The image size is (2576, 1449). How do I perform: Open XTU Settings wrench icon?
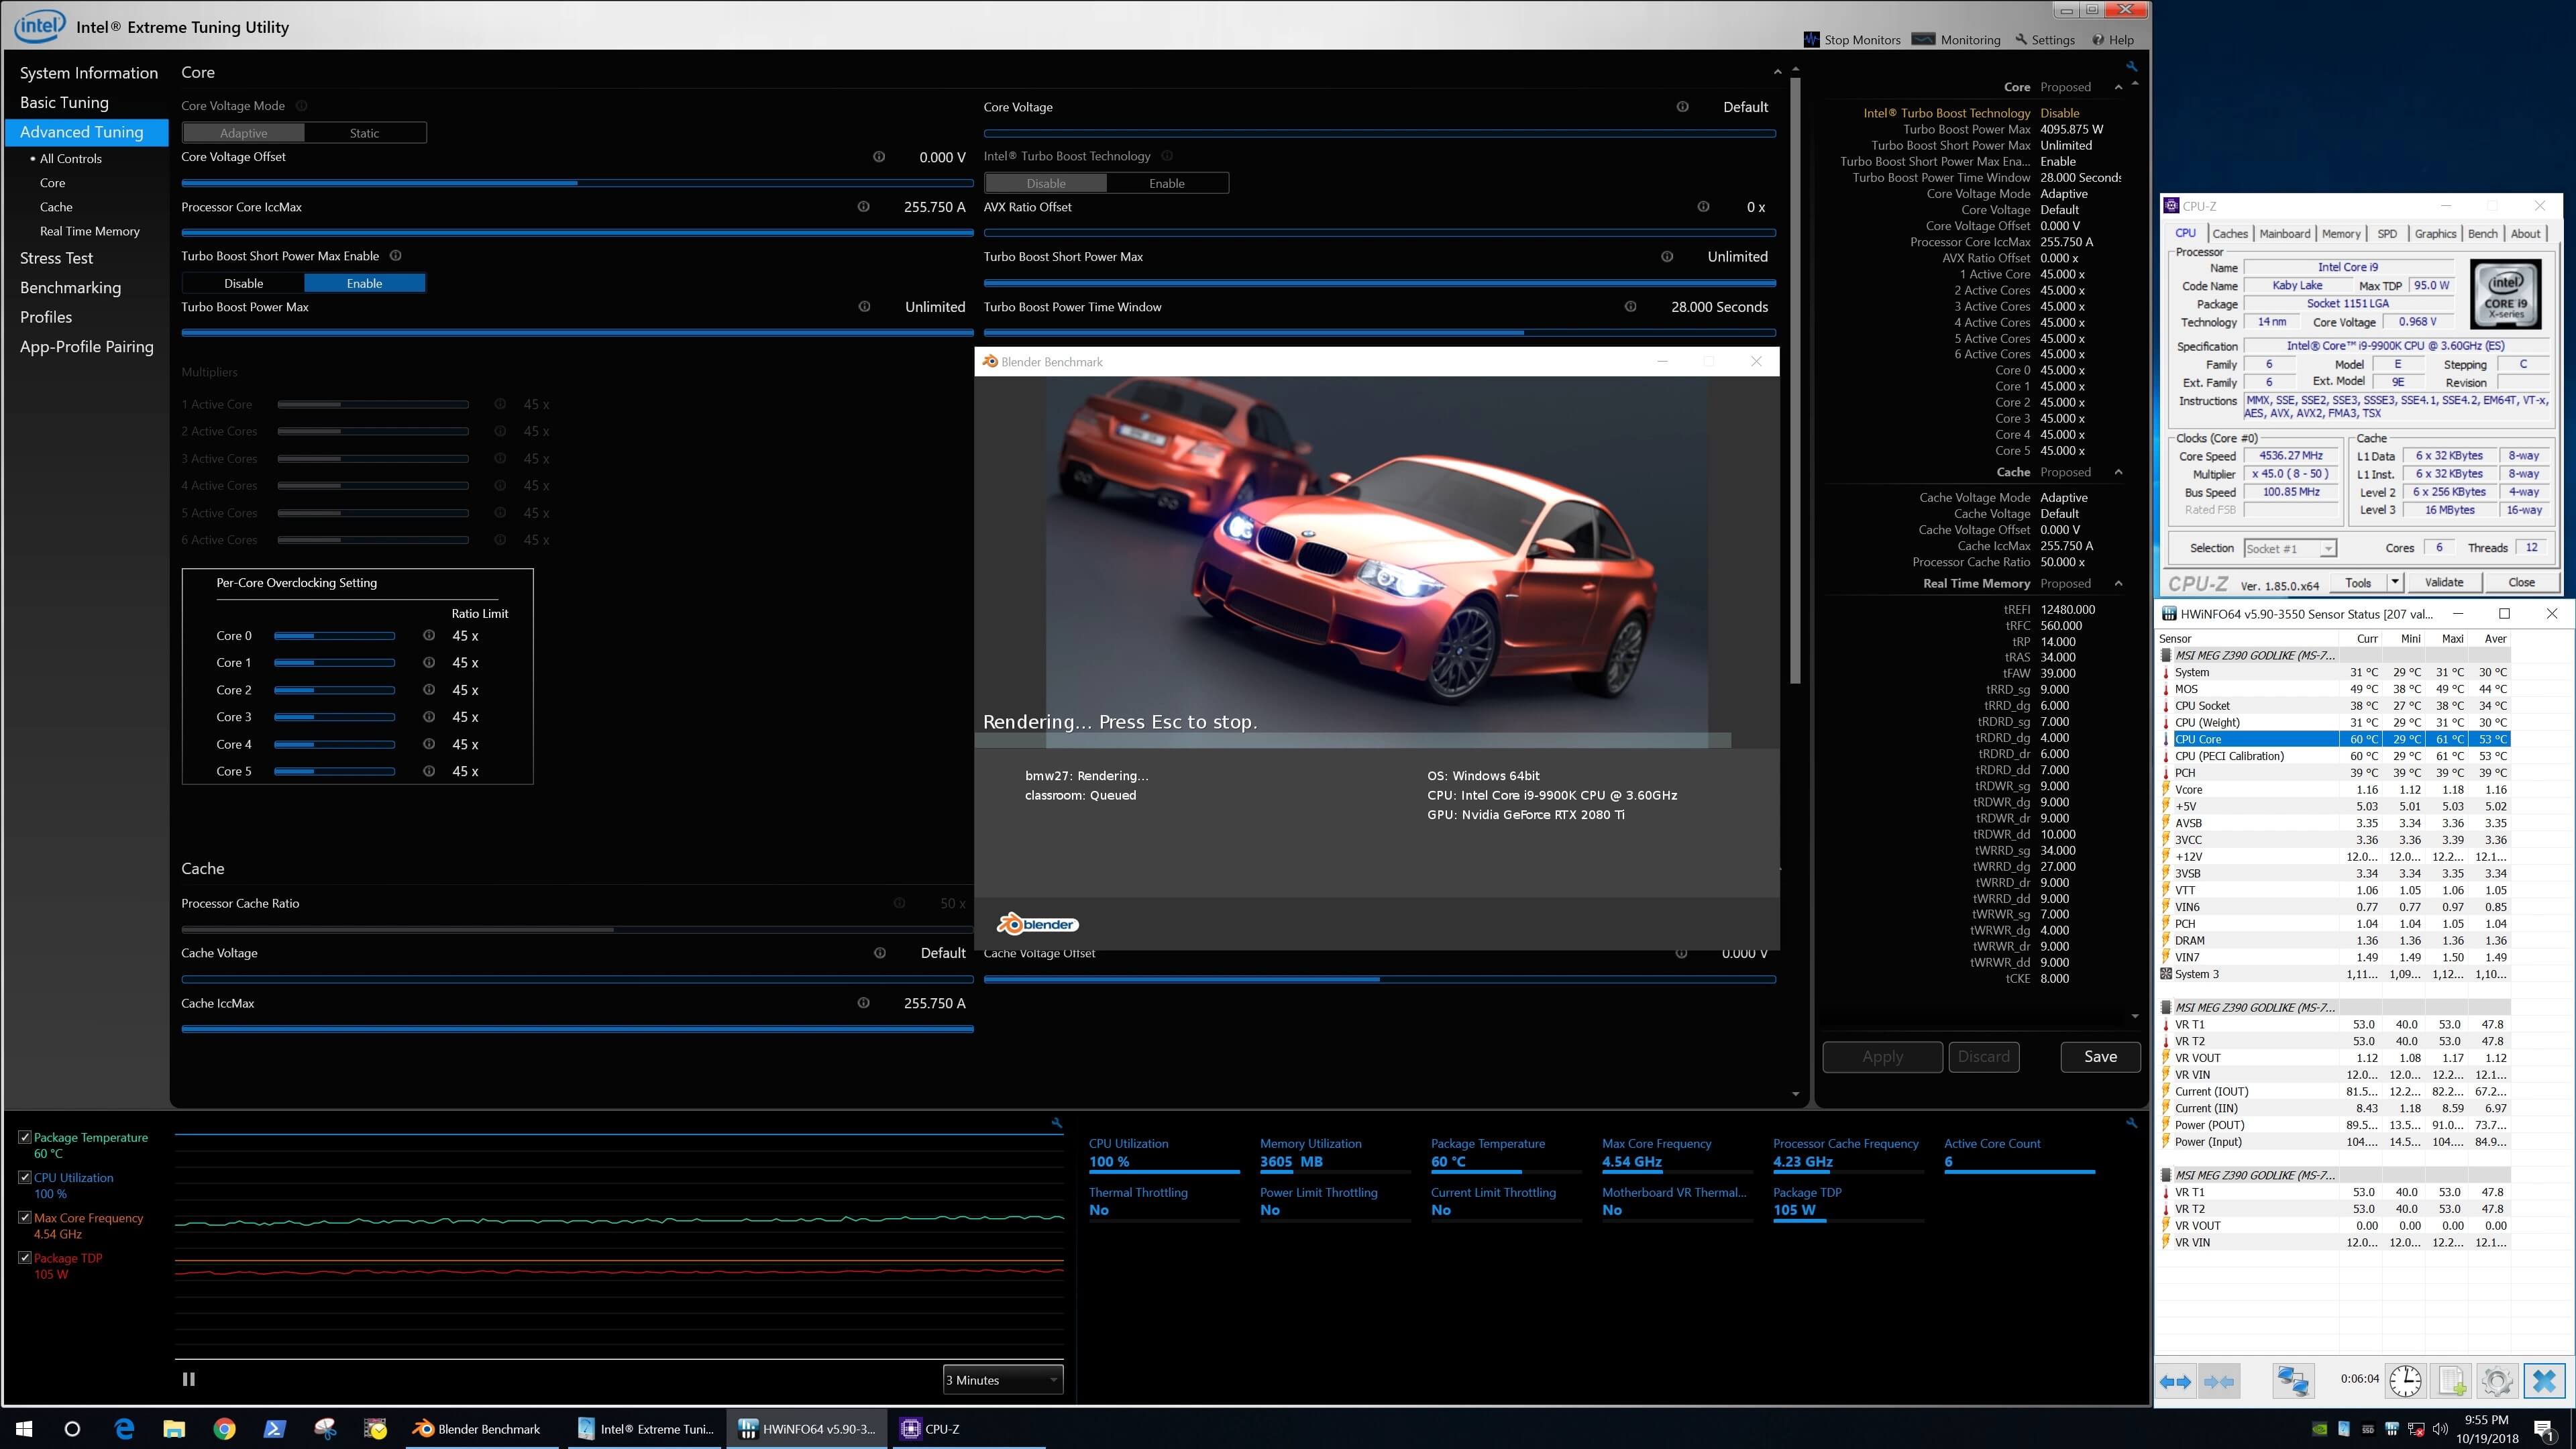(x=2021, y=39)
